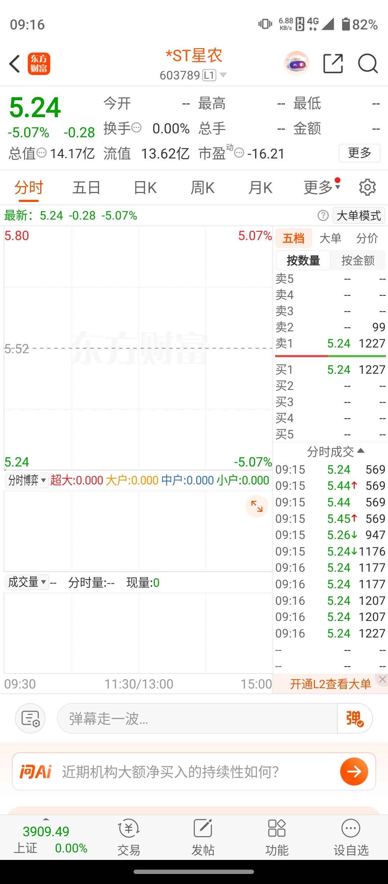Tap the 换手 info bubble icon
Viewport: 388px width, 884px height.
click(x=136, y=128)
